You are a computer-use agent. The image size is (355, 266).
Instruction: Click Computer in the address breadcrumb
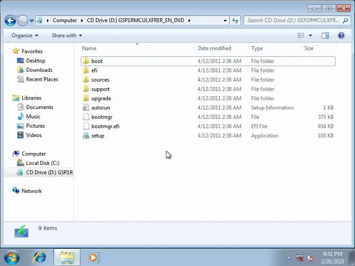pos(65,20)
